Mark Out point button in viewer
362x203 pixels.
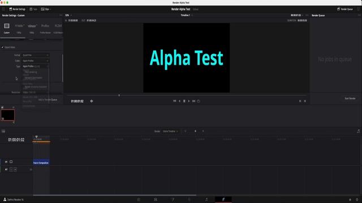pos(305,101)
